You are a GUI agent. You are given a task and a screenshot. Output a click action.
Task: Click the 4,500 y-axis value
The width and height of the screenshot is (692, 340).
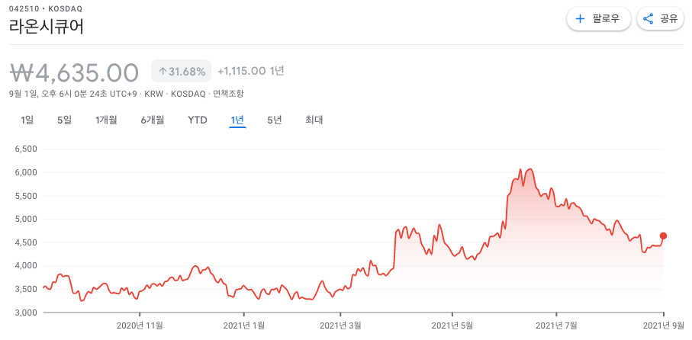[x=27, y=242]
